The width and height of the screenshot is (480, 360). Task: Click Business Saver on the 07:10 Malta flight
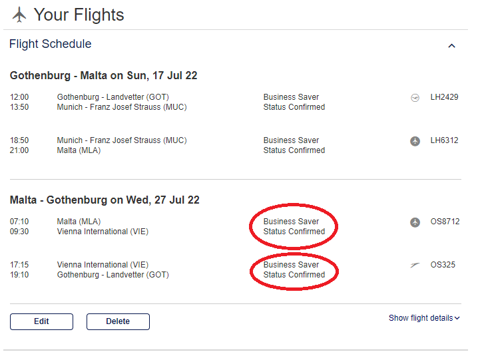click(291, 222)
